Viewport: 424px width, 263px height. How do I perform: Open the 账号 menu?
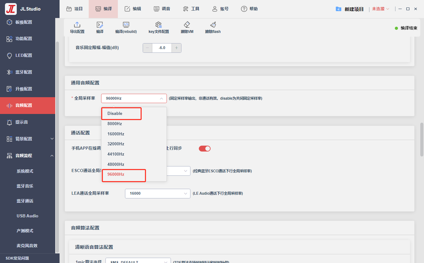(220, 9)
